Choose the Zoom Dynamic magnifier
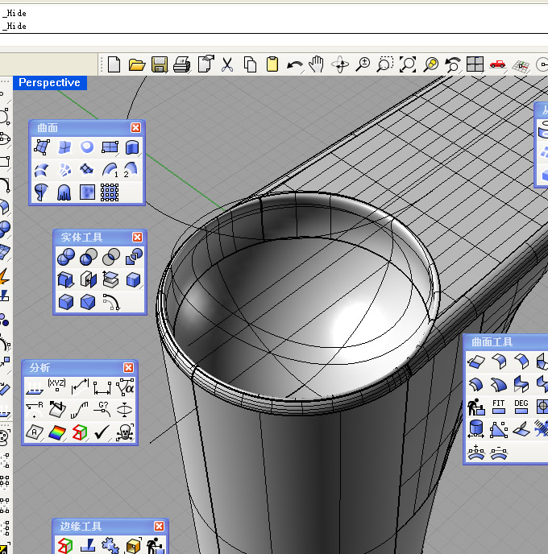548x554 pixels. 363,64
